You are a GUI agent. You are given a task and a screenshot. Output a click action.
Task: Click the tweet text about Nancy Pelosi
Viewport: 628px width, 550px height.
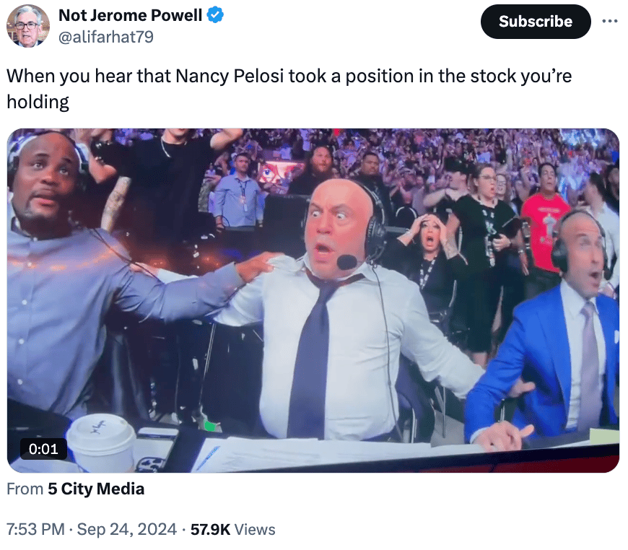point(289,89)
